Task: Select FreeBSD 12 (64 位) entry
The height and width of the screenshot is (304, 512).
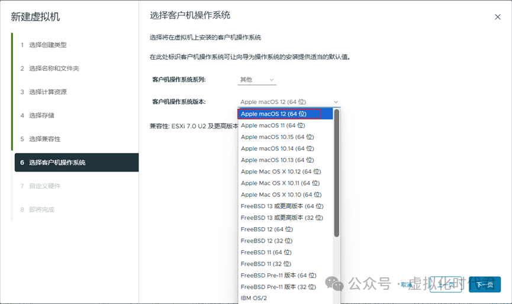Action: (285, 229)
